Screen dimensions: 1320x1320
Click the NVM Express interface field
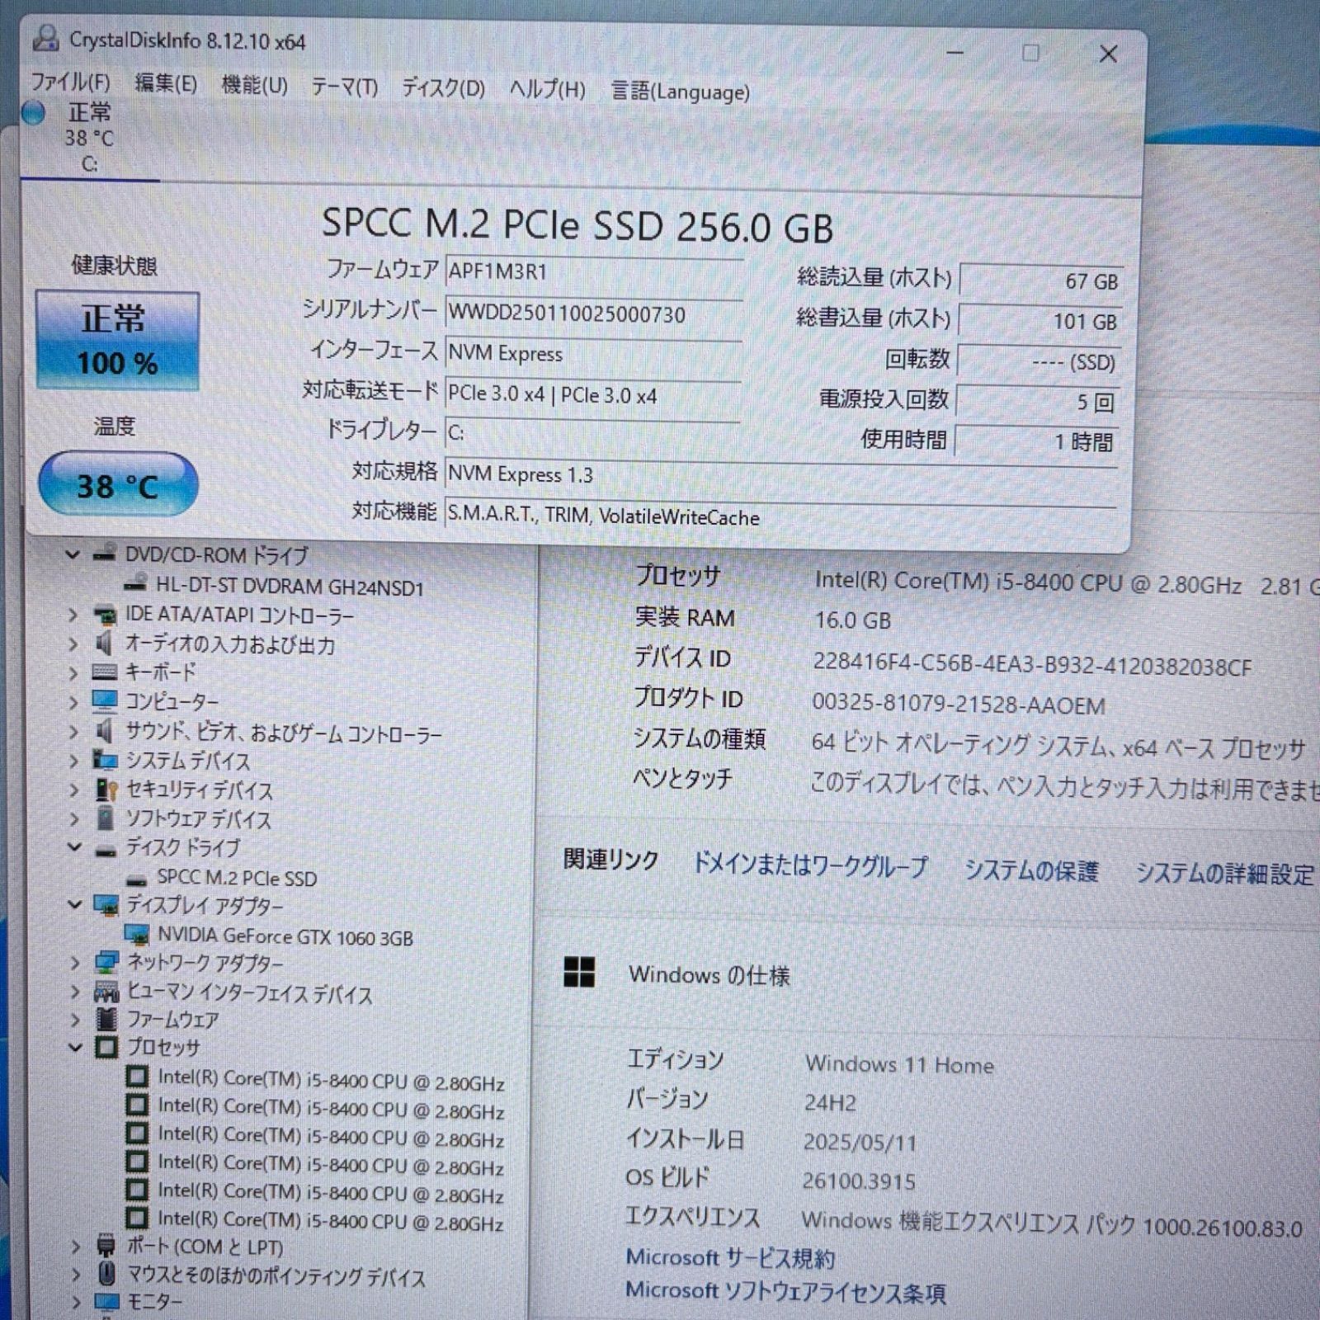coord(593,354)
